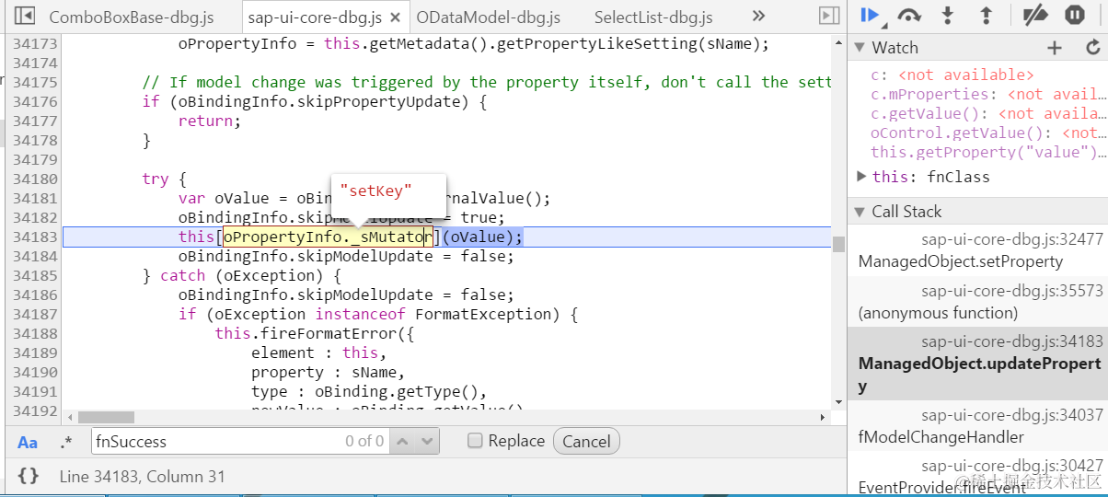Select fModelChangeHandler stack frame
The height and width of the screenshot is (497, 1108).
pos(977,426)
